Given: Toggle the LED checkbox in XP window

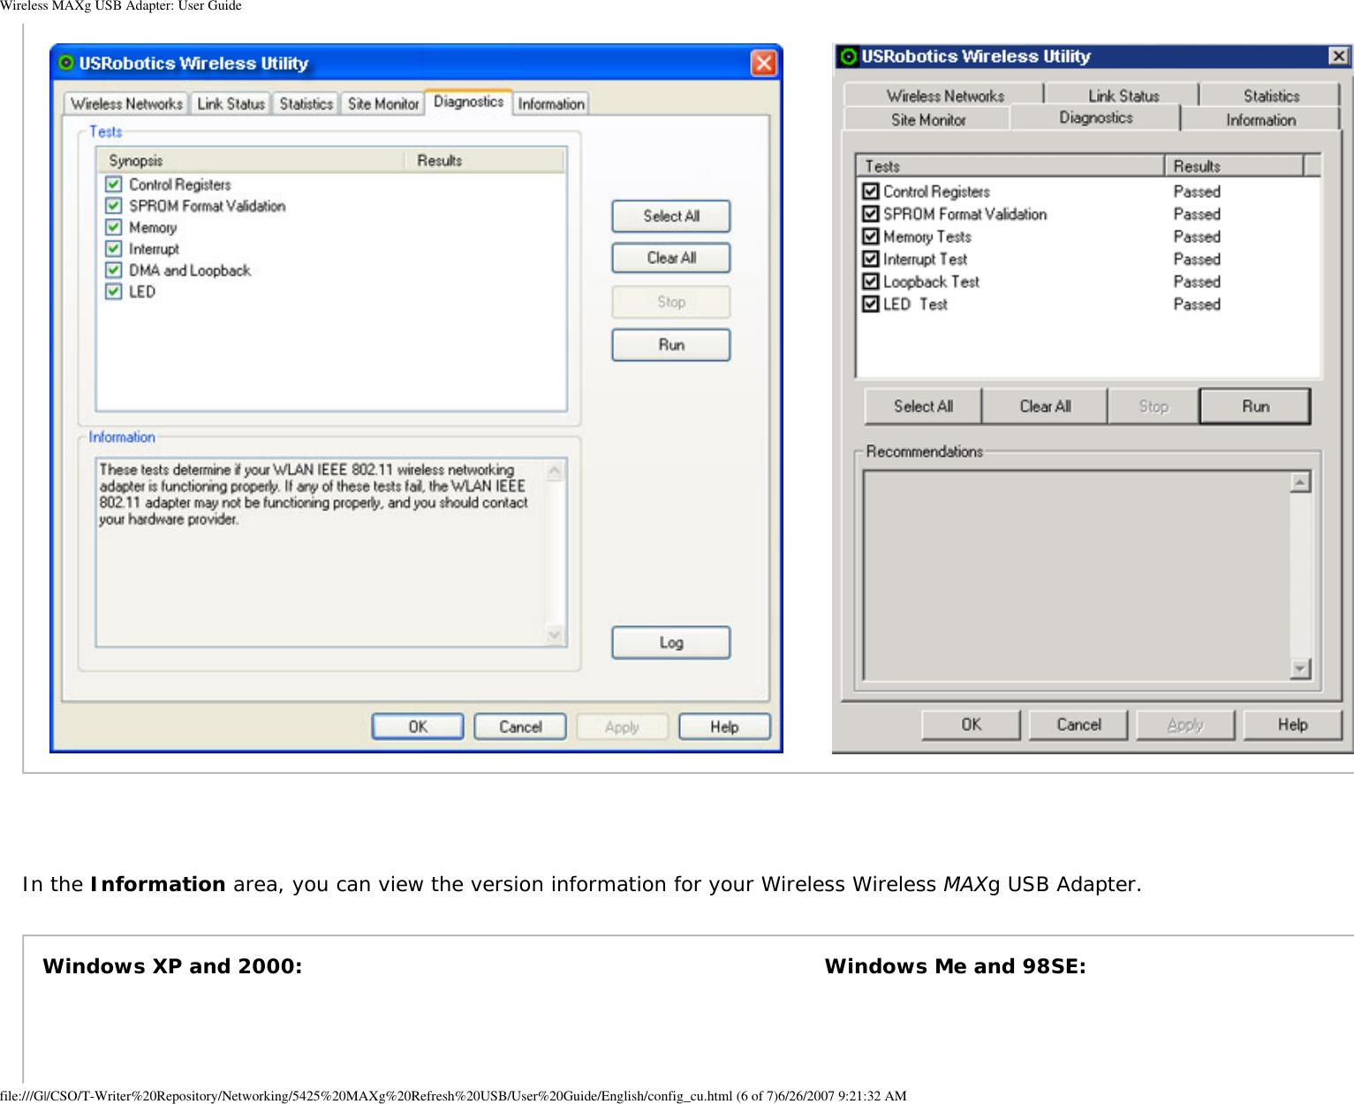Looking at the screenshot, I should tap(113, 291).
